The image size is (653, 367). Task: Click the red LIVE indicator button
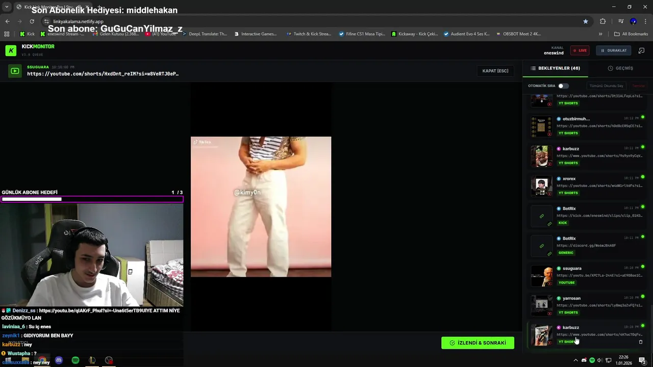(580, 50)
